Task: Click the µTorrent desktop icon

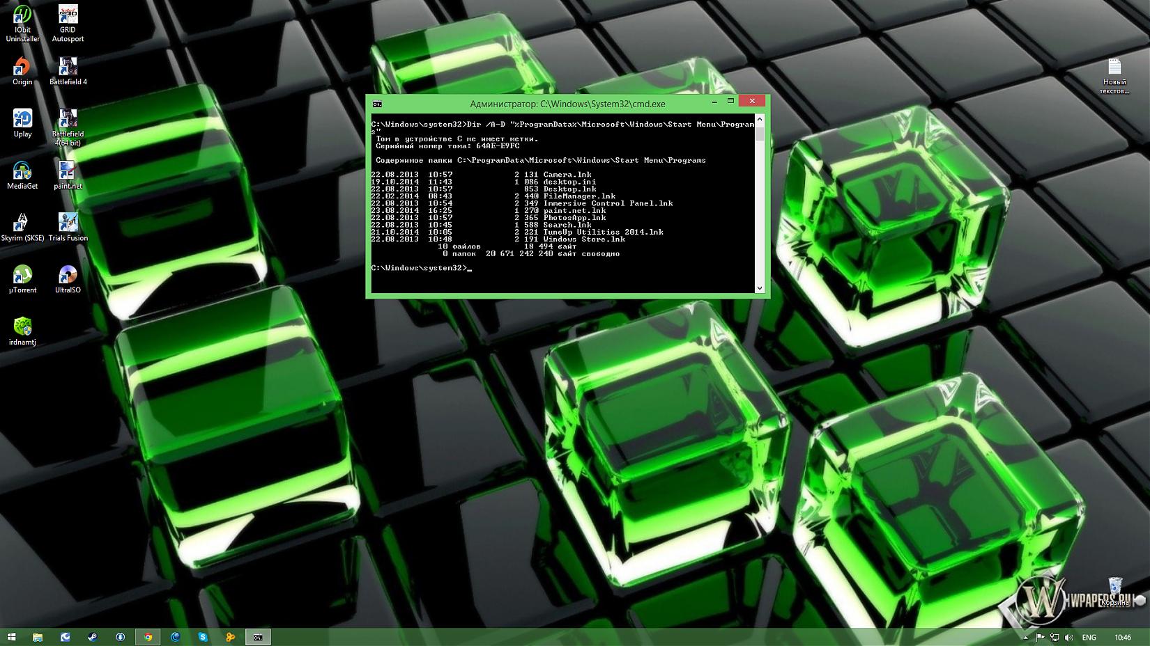Action: pyautogui.click(x=22, y=280)
